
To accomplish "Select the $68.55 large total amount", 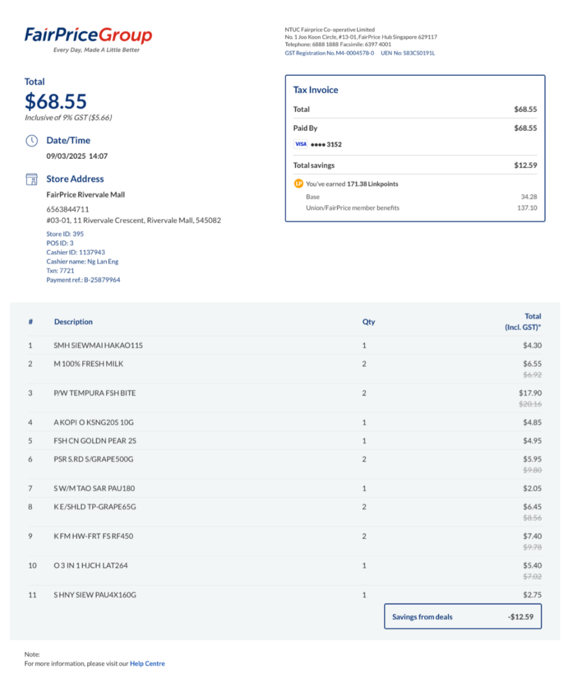I will click(x=56, y=101).
